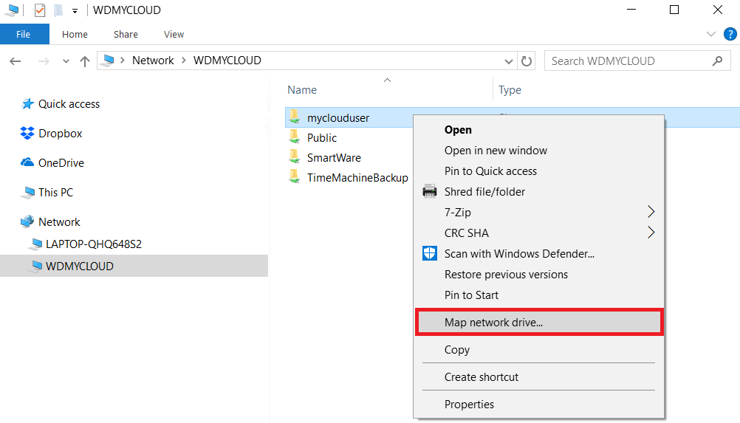Click WDMYCLOUD in the address breadcrumb
Image resolution: width=740 pixels, height=423 pixels.
(227, 61)
